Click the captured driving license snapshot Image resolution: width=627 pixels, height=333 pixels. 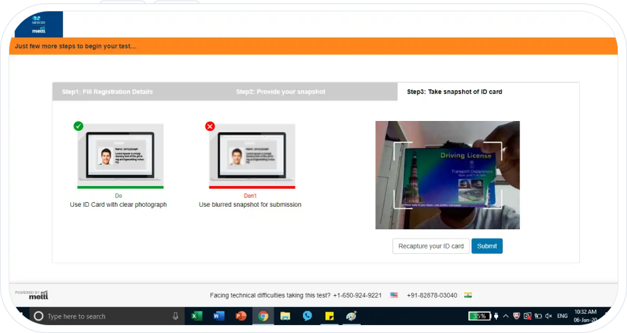pos(447,175)
